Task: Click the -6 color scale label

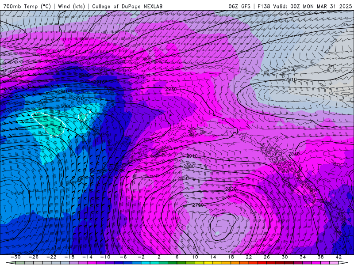Action: 123,257
